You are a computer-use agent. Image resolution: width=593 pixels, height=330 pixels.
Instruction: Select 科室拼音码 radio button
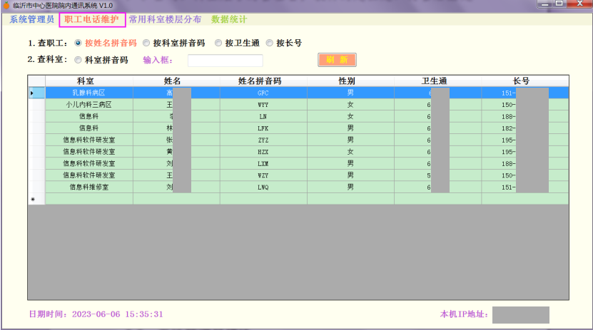click(78, 60)
